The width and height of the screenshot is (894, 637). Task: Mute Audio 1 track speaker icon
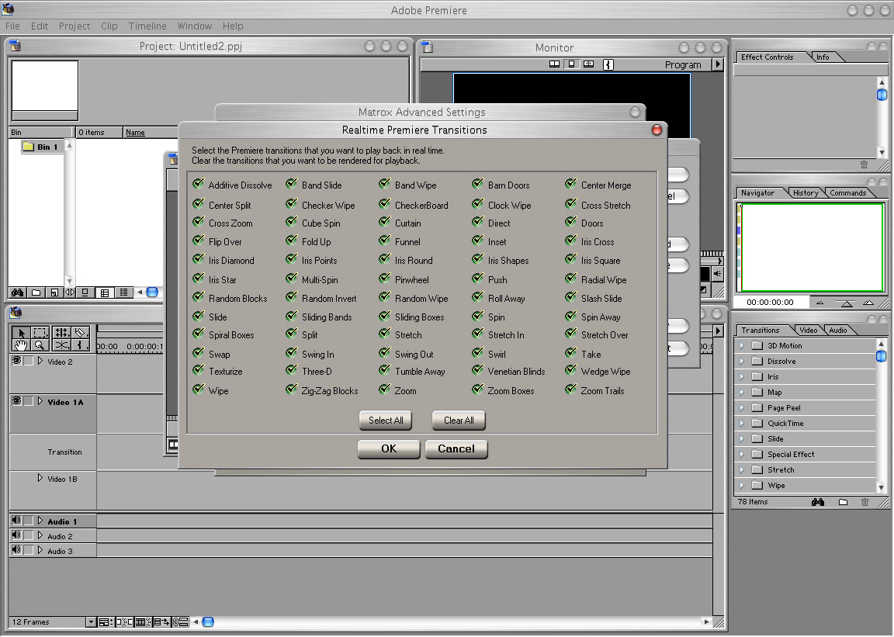click(x=16, y=521)
